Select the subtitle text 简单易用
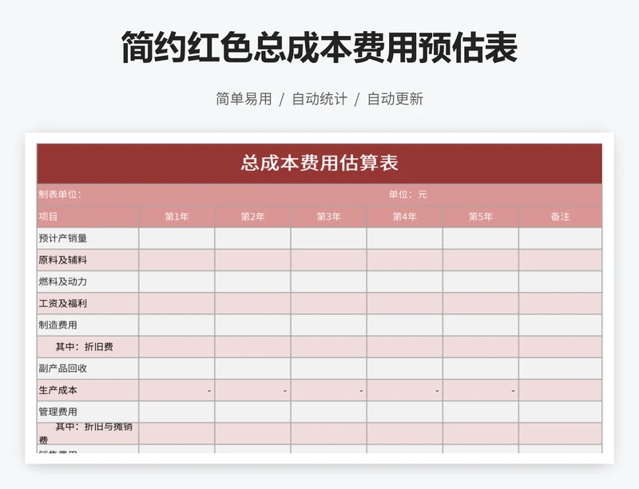 click(244, 99)
